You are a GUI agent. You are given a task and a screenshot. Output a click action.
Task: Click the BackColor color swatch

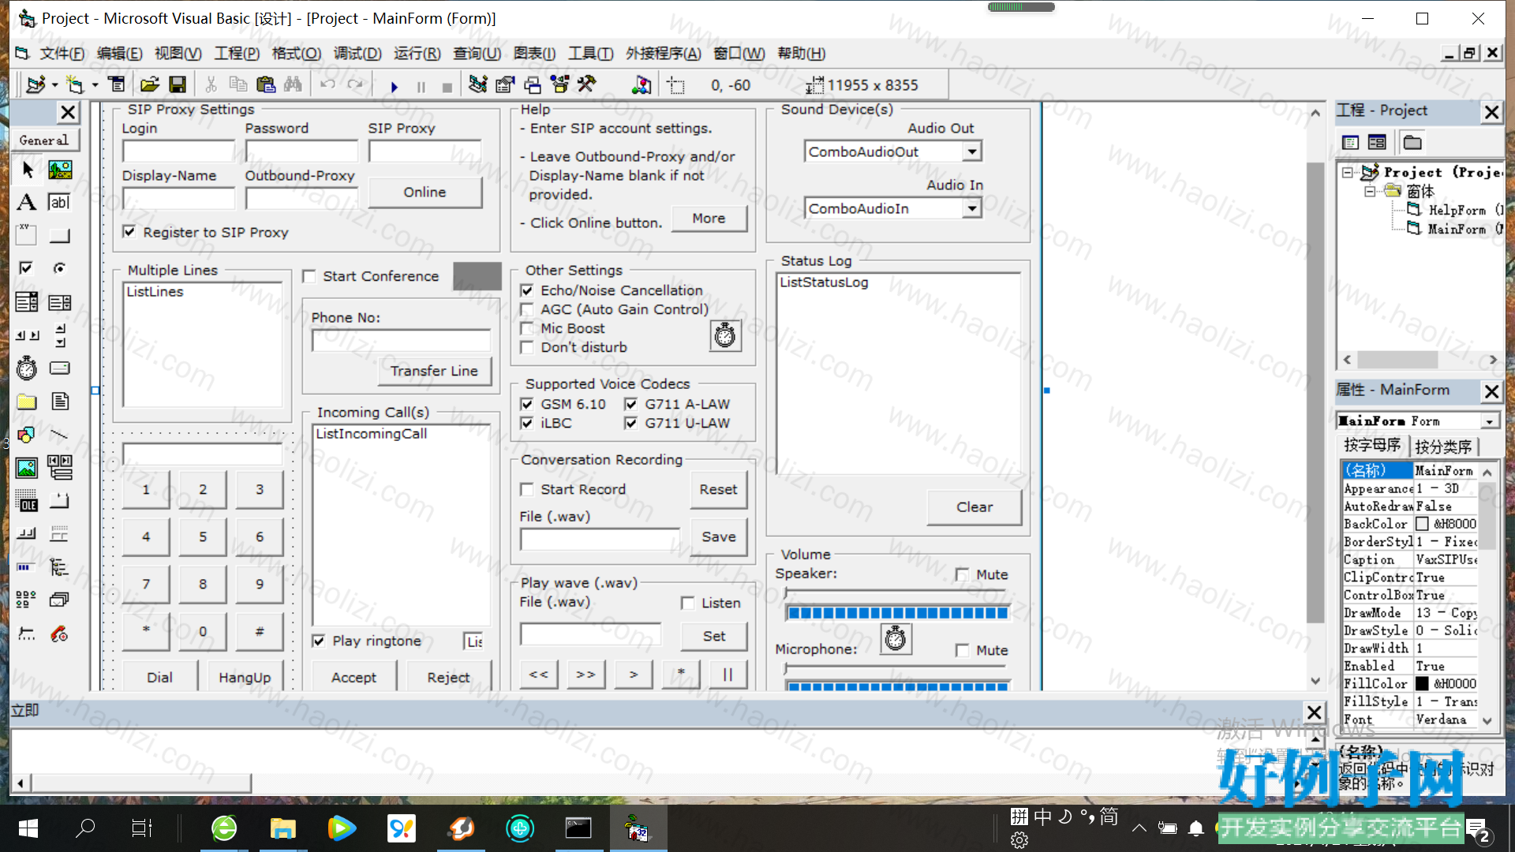coord(1422,524)
